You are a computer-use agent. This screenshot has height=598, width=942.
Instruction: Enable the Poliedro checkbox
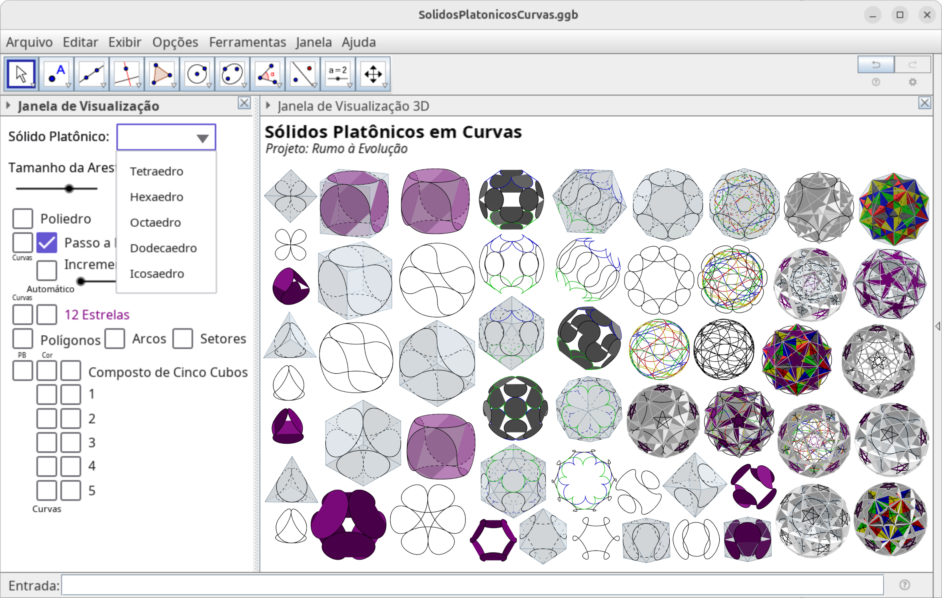[x=23, y=219]
